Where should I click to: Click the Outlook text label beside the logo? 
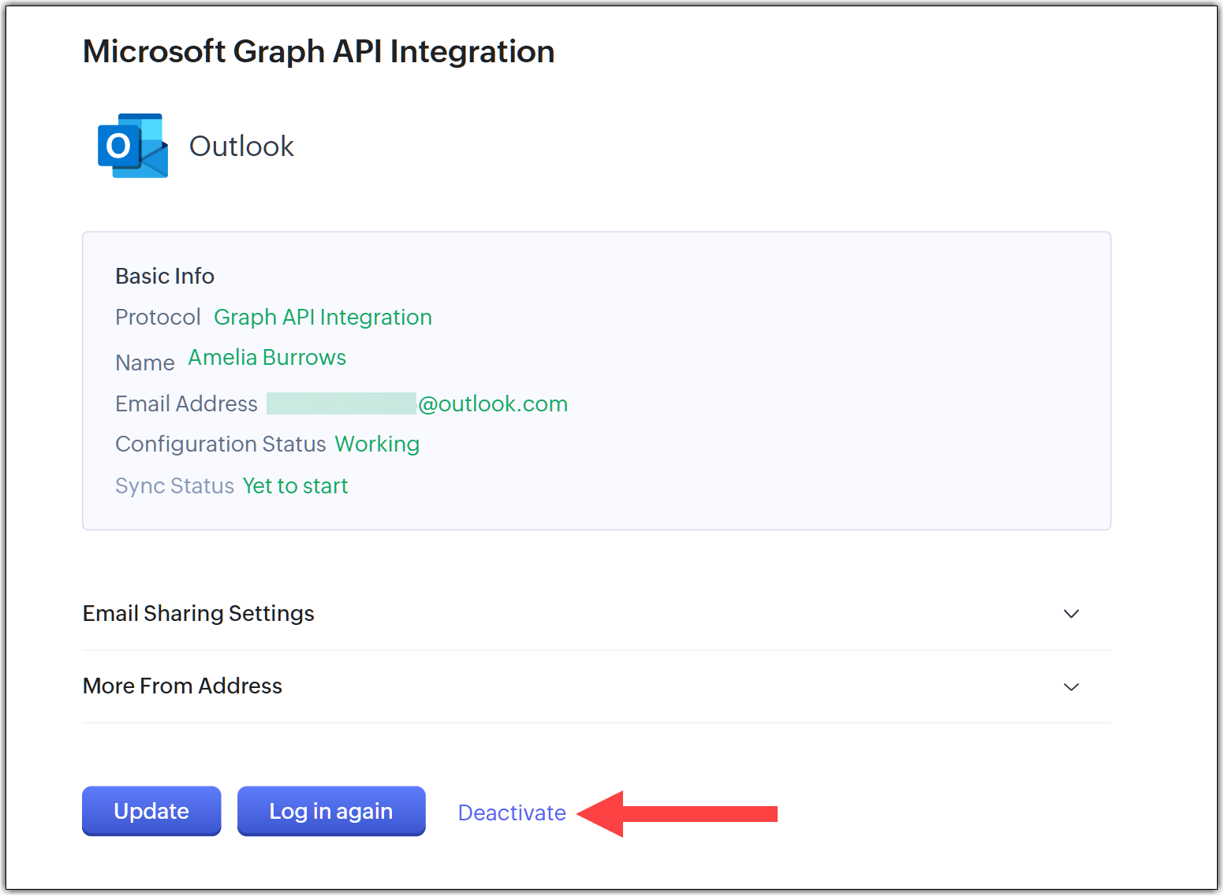click(x=241, y=147)
